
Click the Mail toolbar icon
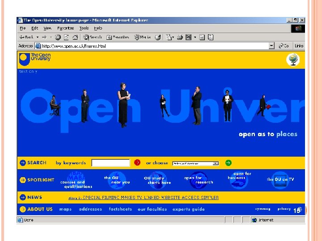coord(169,37)
